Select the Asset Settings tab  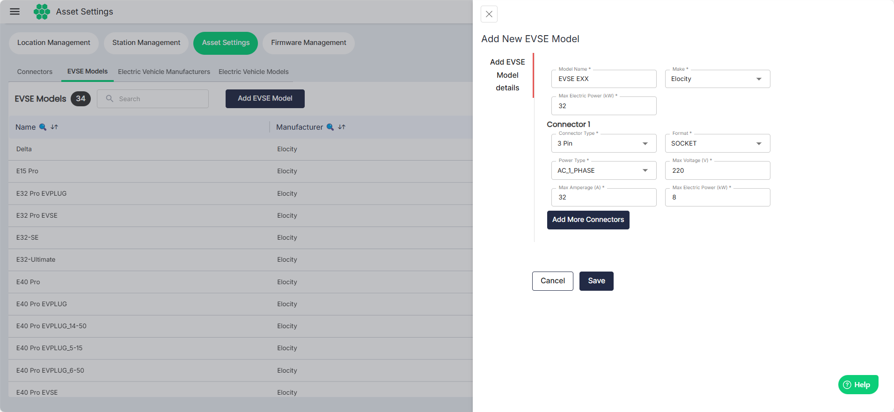pos(226,43)
